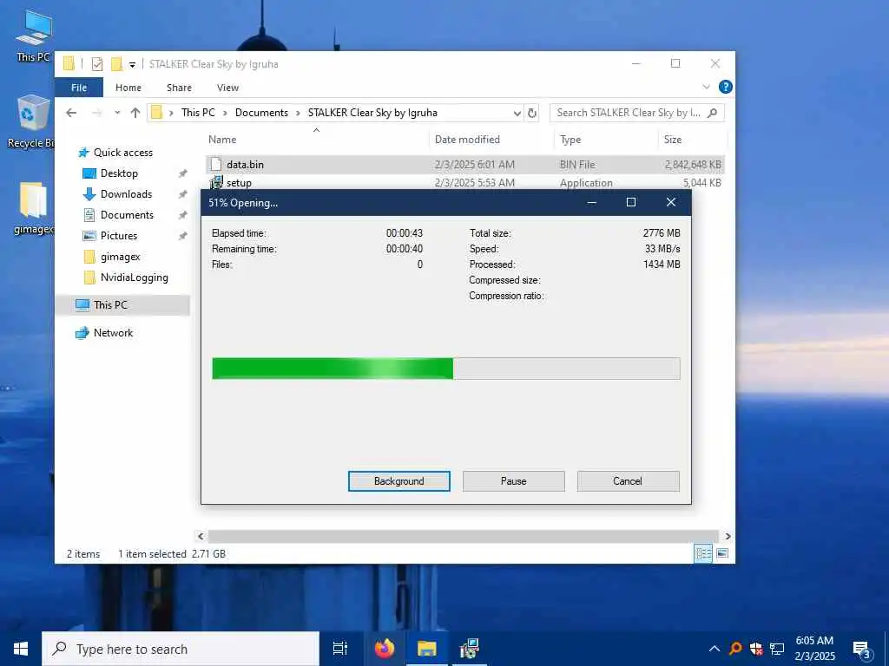Open Explorer Help icon
Screen dimensions: 889x666
tap(725, 87)
